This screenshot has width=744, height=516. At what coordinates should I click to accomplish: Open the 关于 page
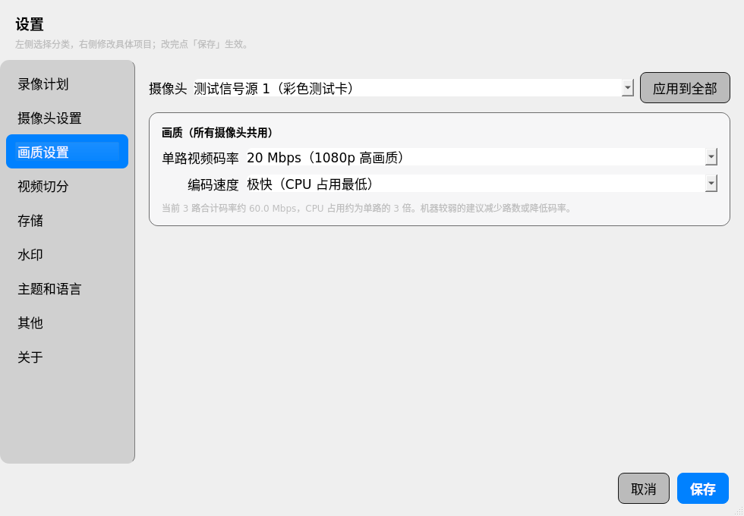coord(67,357)
